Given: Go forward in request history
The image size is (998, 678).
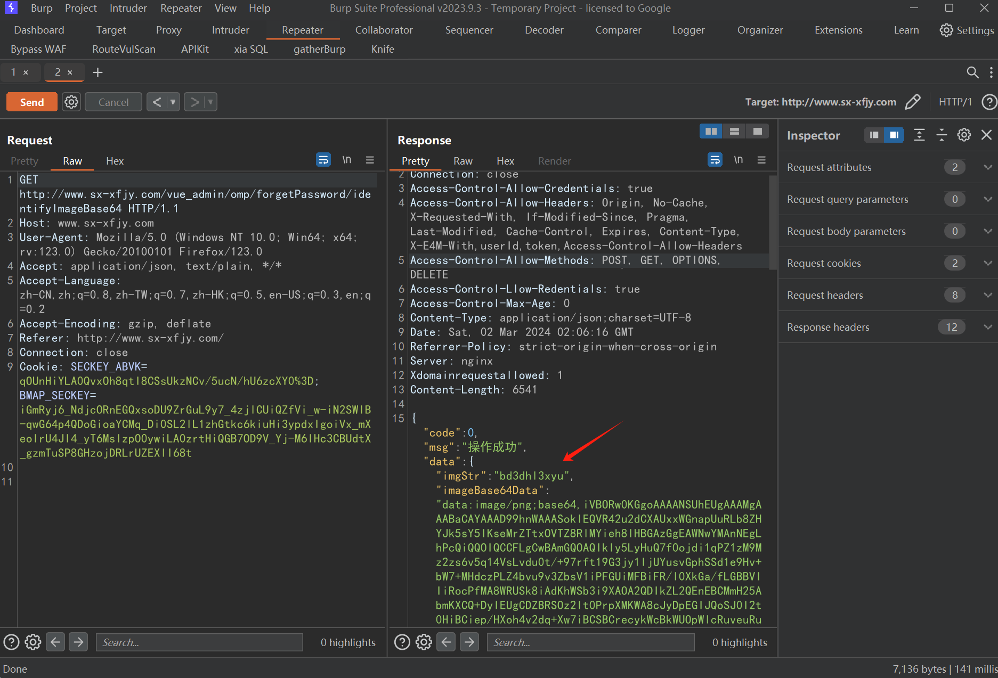Looking at the screenshot, I should click(194, 102).
